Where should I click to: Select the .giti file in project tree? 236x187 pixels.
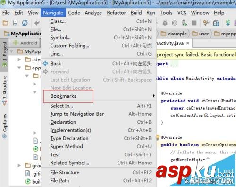click(x=33, y=173)
